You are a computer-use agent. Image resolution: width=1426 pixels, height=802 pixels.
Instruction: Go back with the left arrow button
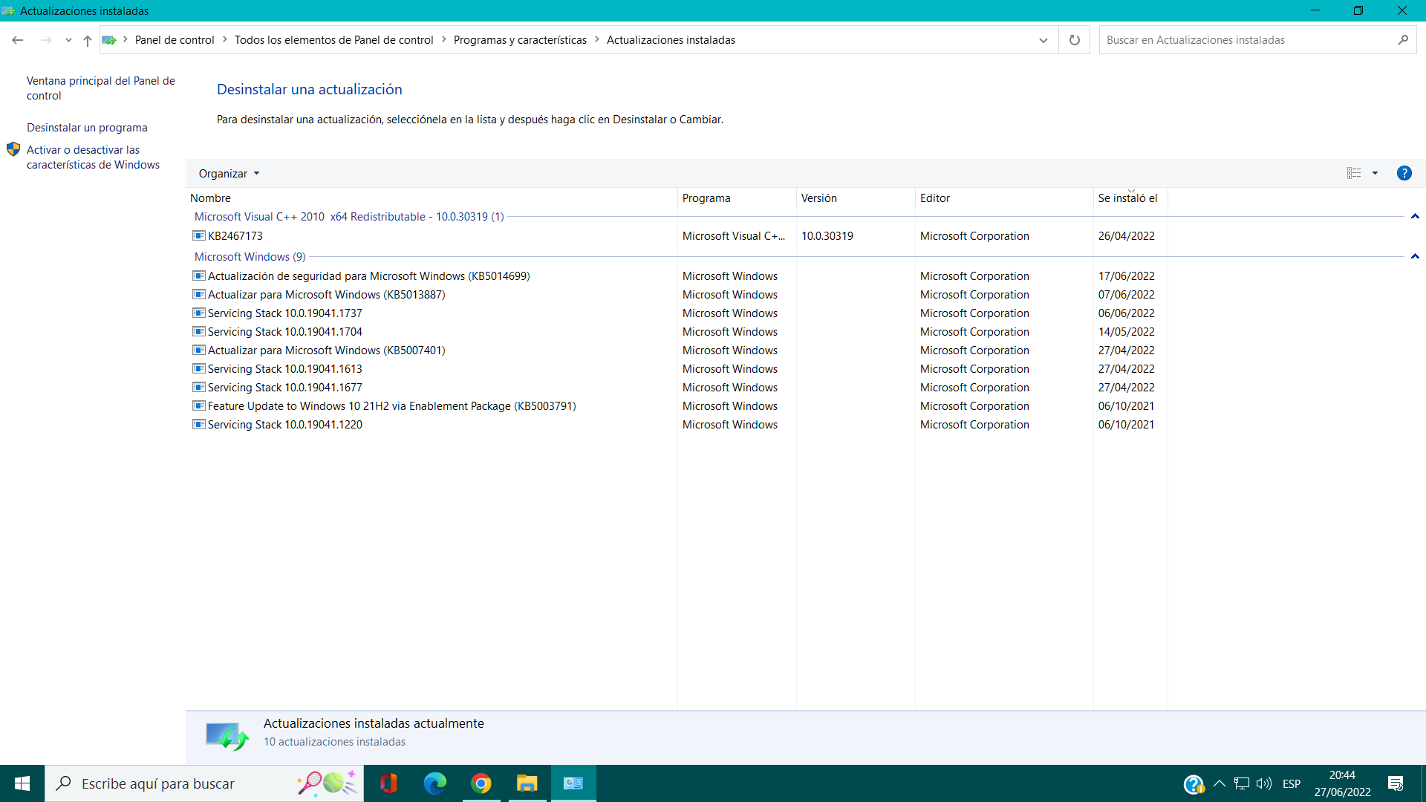(x=18, y=40)
